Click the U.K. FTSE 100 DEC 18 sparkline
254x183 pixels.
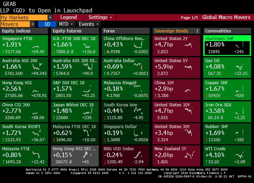[87, 46]
